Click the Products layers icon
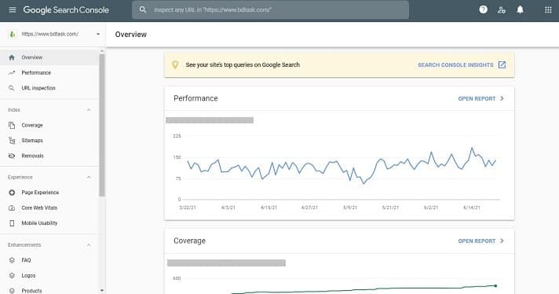The image size is (559, 294). [12, 291]
